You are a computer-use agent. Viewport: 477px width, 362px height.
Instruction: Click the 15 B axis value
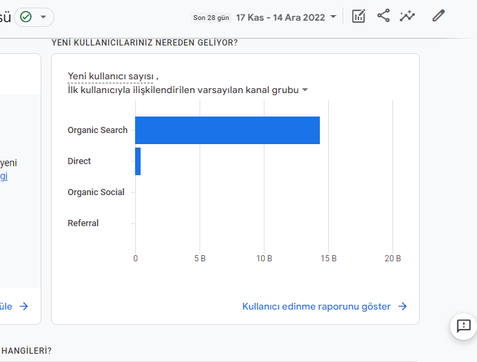pyautogui.click(x=329, y=259)
